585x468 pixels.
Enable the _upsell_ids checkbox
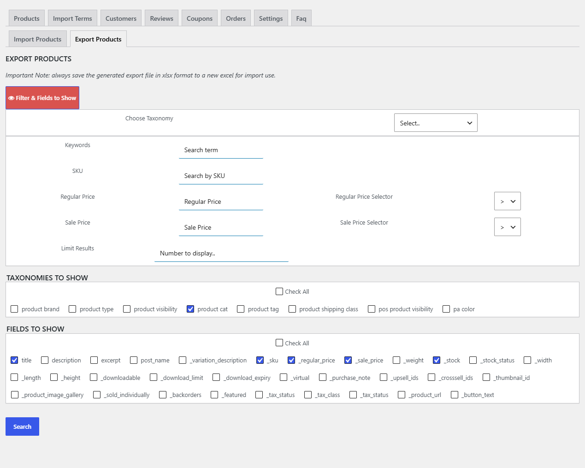(384, 377)
